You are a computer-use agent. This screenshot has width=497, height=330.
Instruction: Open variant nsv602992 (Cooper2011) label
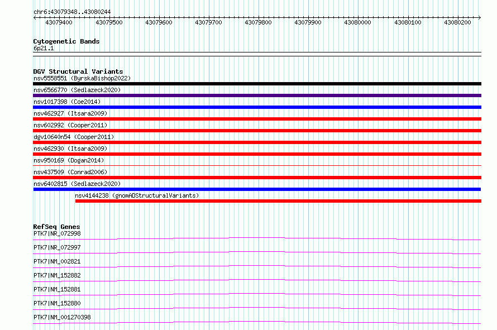click(x=70, y=125)
